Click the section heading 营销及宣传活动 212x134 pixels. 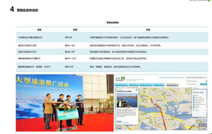tap(27, 10)
